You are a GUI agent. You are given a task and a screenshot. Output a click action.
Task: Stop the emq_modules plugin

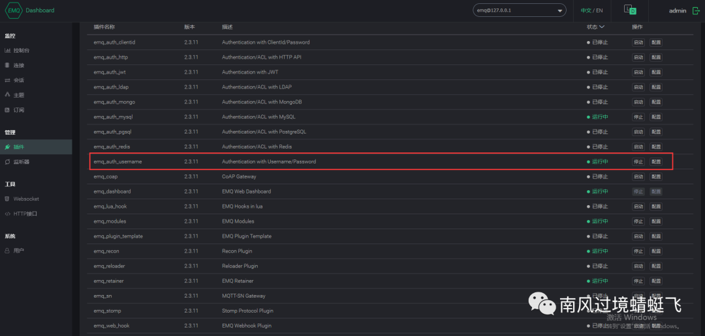pos(638,221)
